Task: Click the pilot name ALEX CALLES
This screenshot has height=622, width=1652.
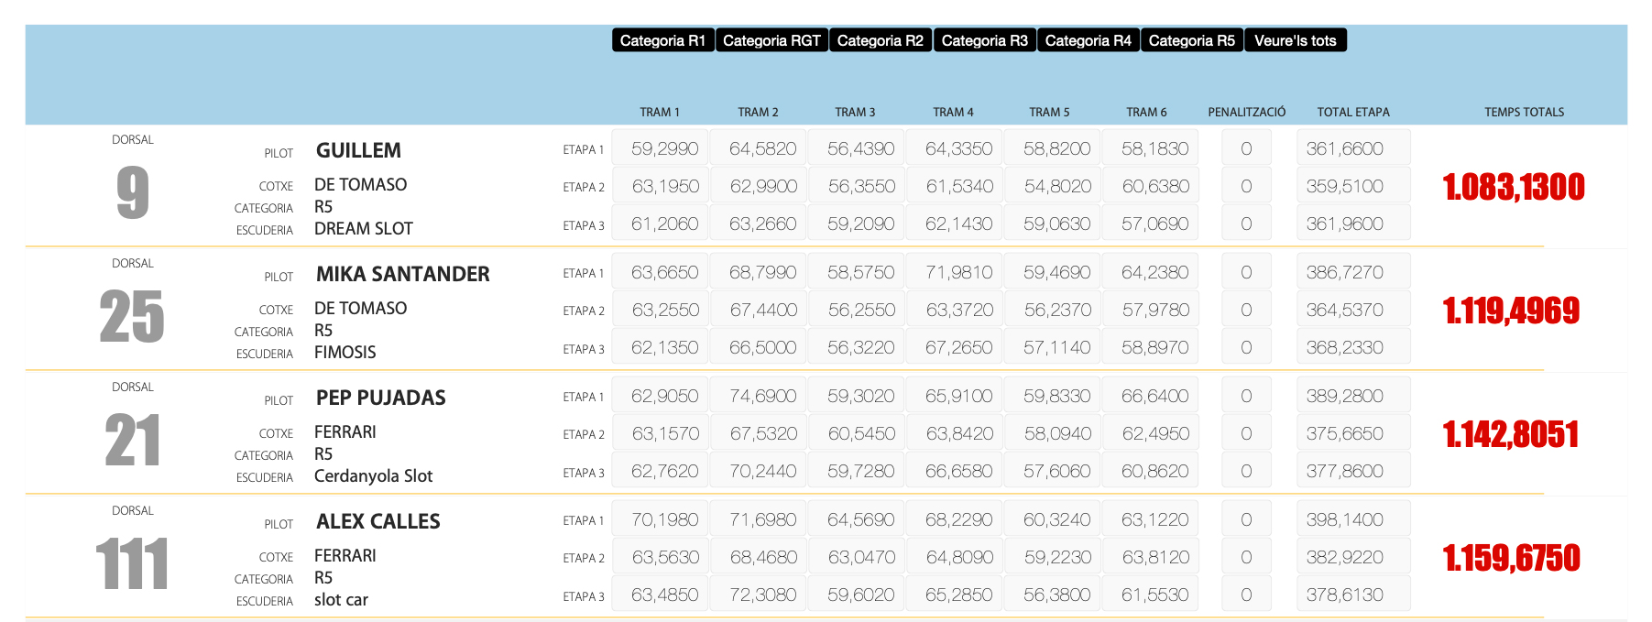Action: [x=377, y=521]
